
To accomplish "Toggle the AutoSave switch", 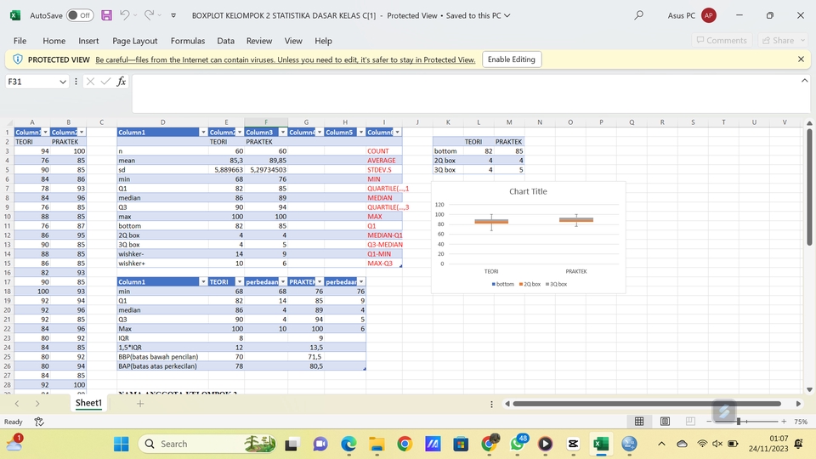I will (x=80, y=15).
